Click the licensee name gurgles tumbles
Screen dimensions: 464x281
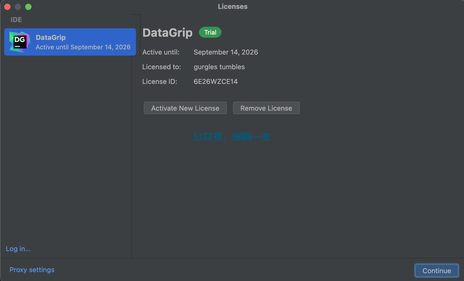click(x=219, y=67)
